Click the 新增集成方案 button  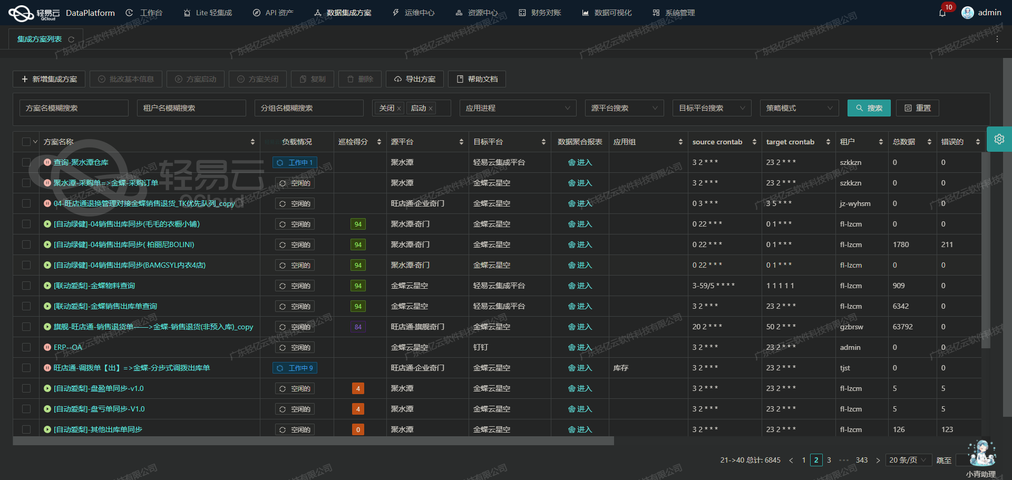point(49,79)
